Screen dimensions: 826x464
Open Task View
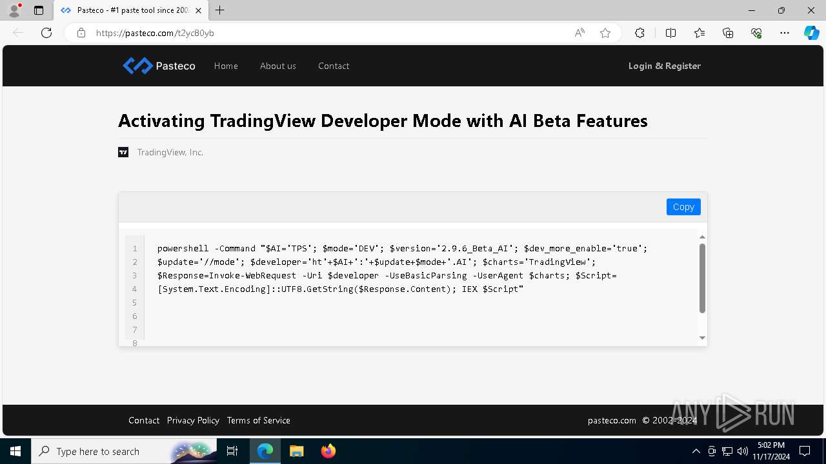(233, 451)
